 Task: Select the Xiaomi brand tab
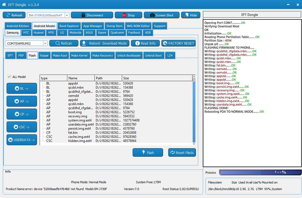[102, 33]
